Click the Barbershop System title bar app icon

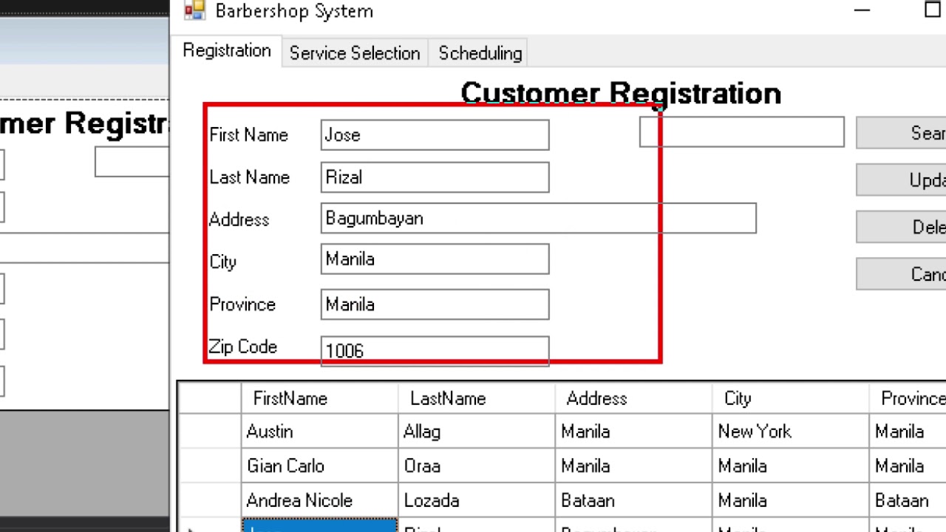pyautogui.click(x=194, y=10)
